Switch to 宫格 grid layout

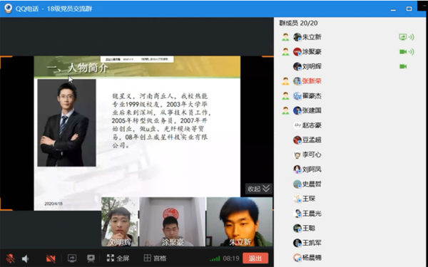click(155, 258)
